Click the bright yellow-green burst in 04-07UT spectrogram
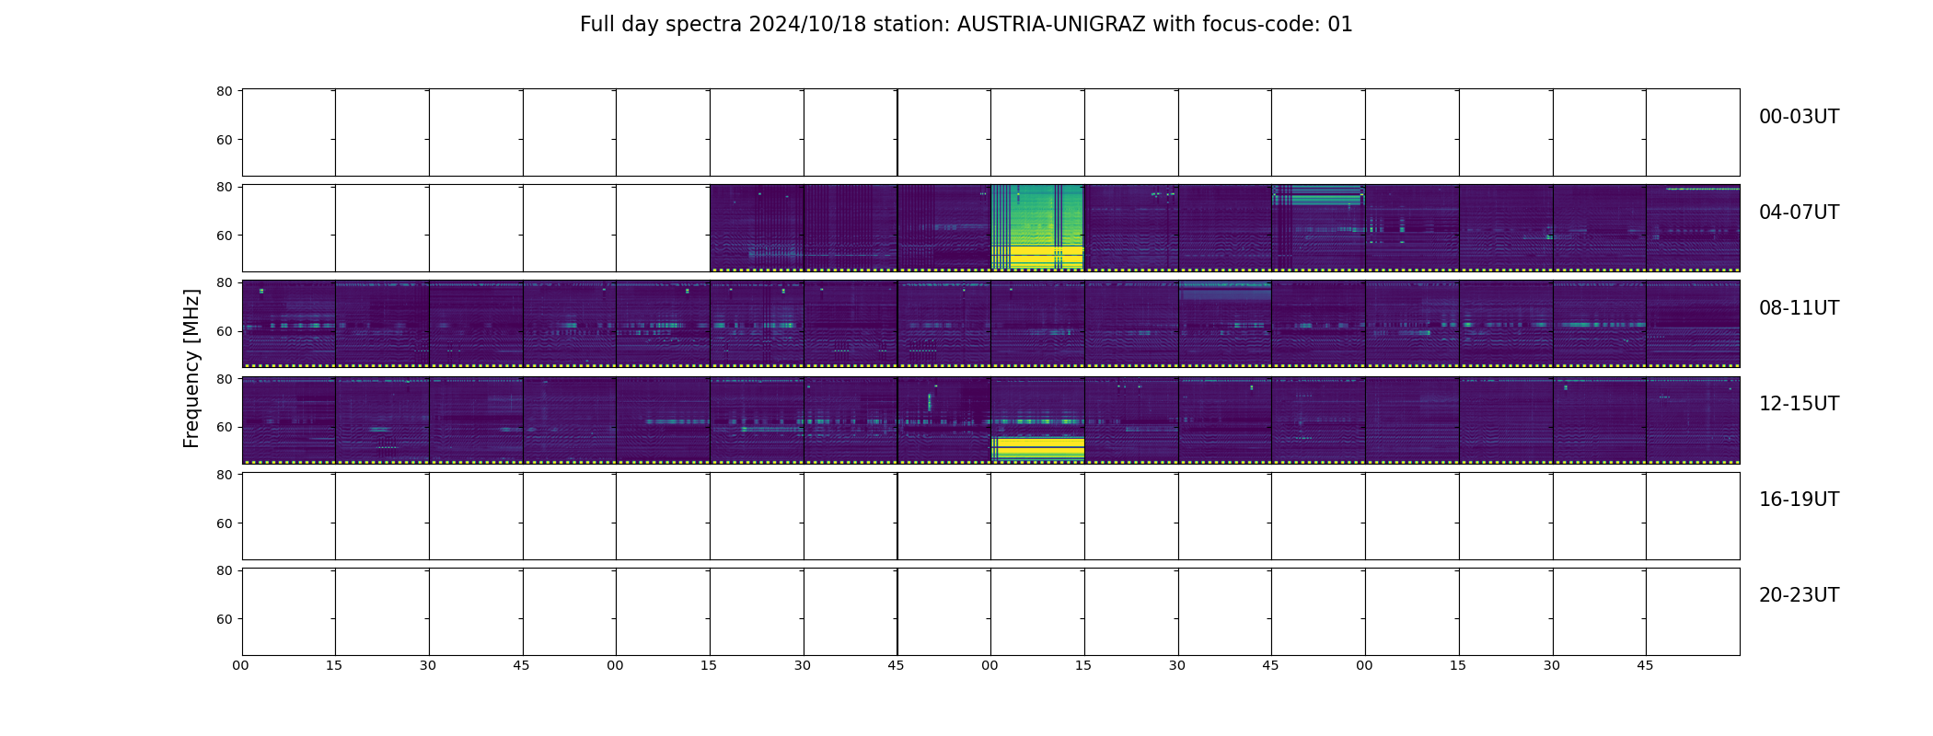 pos(1037,227)
